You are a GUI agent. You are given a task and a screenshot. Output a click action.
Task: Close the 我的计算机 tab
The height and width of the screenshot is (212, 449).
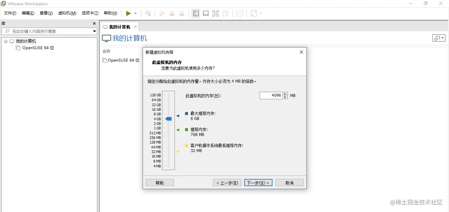tap(135, 27)
